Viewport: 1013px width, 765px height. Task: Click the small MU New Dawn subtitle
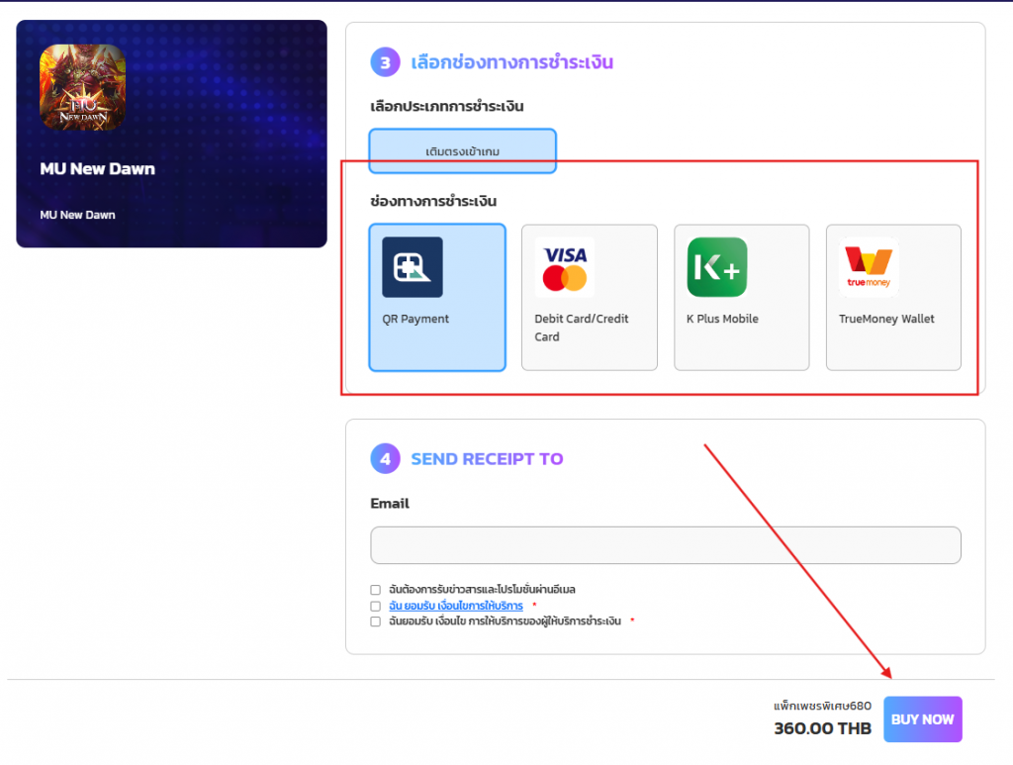click(x=77, y=215)
